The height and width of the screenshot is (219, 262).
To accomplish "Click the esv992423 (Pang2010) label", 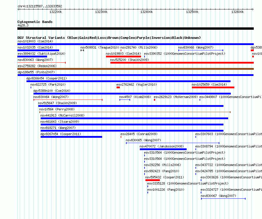I will (x=162, y=171).
